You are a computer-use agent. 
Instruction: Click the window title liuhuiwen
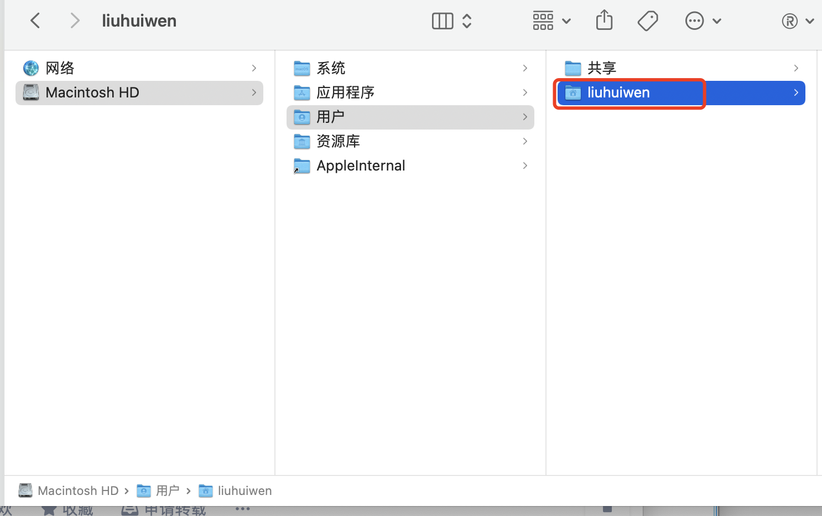139,21
